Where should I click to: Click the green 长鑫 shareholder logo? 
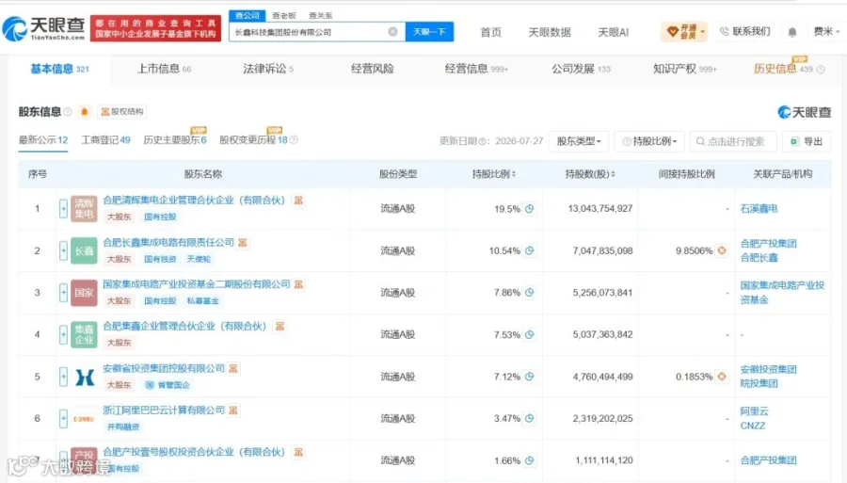point(84,250)
